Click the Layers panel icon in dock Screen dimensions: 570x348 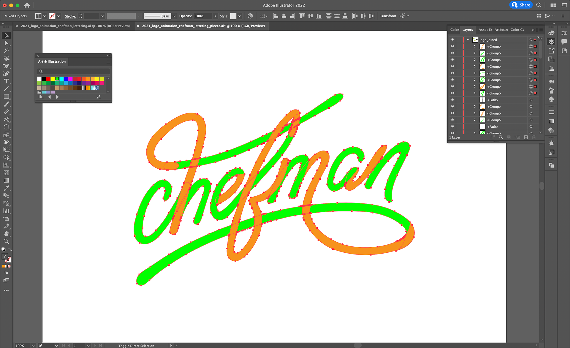coord(551,42)
